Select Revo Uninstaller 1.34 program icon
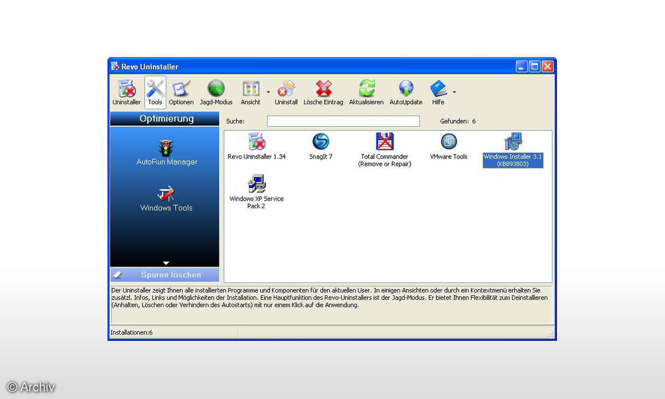 [x=257, y=142]
